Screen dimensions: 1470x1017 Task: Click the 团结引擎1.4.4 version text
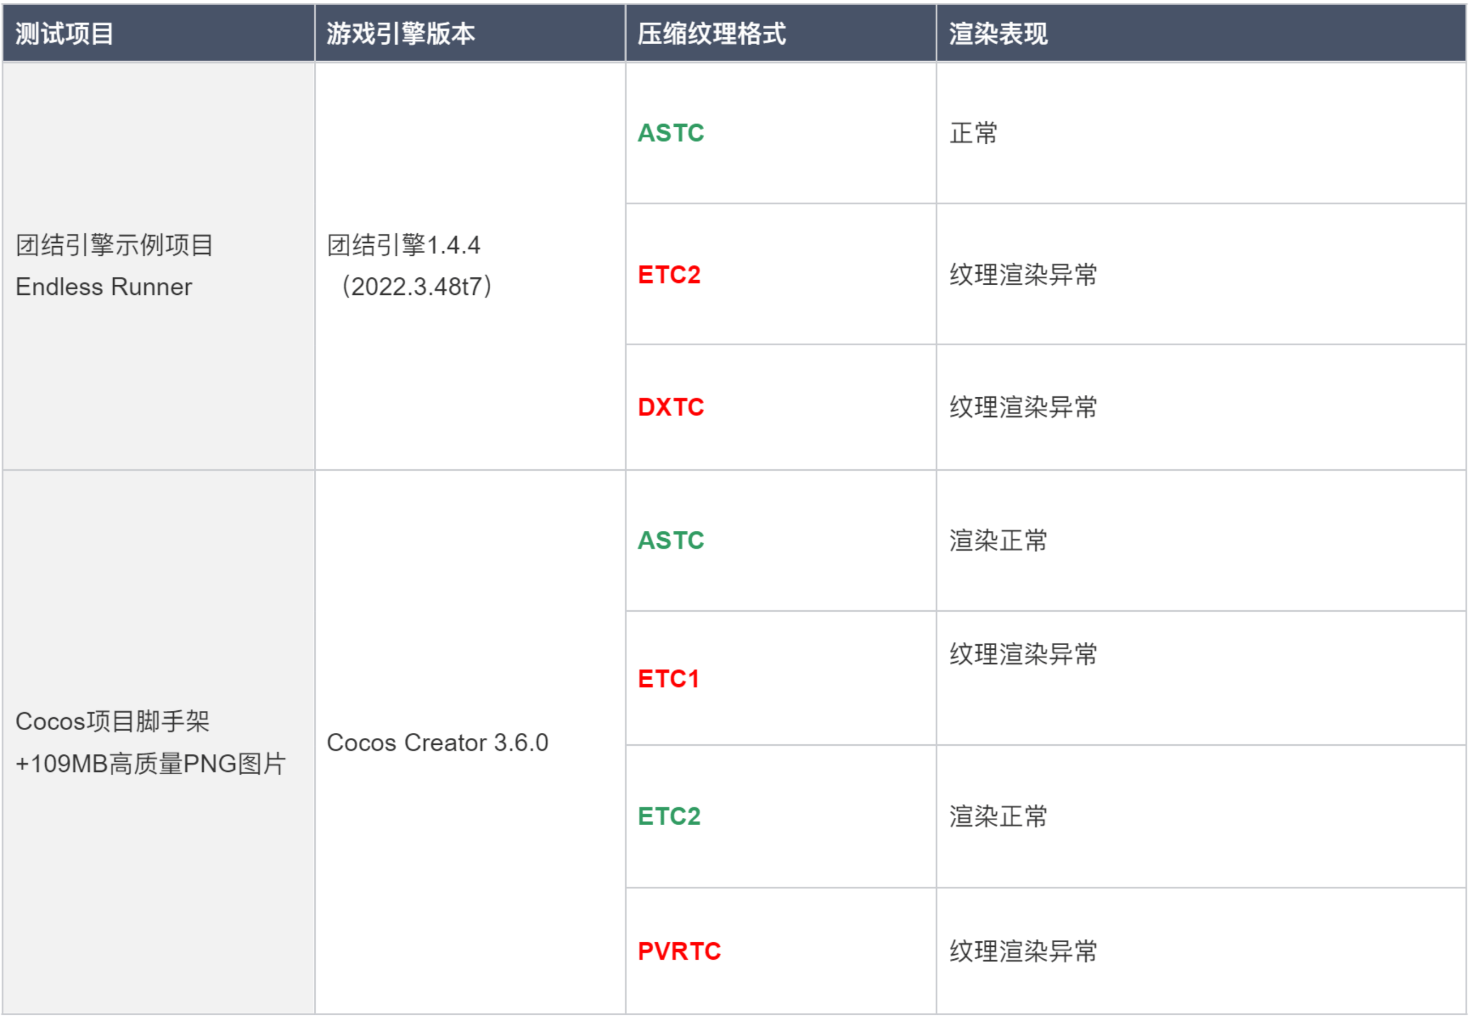pos(404,245)
